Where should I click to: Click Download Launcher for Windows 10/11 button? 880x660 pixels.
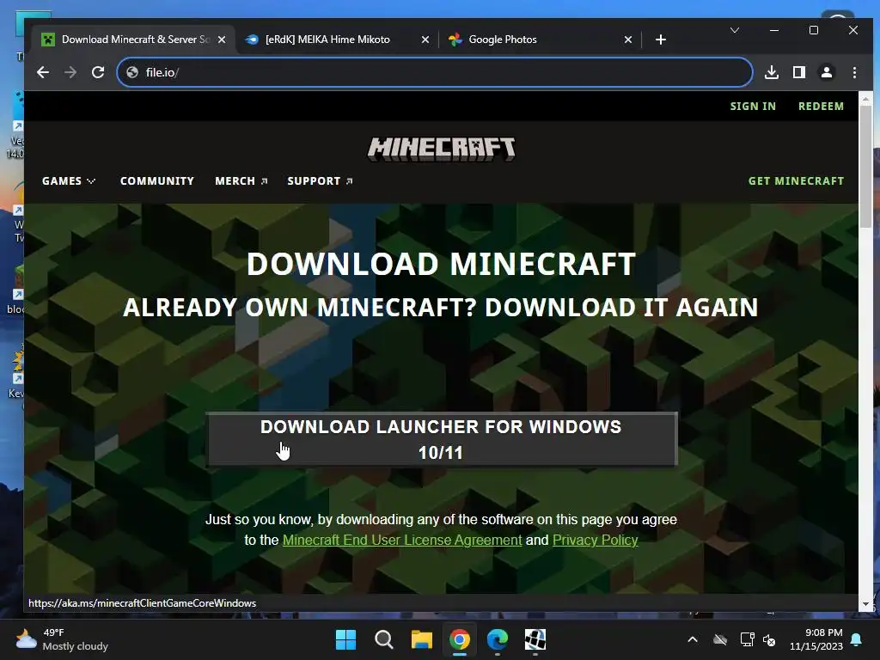pyautogui.click(x=442, y=439)
